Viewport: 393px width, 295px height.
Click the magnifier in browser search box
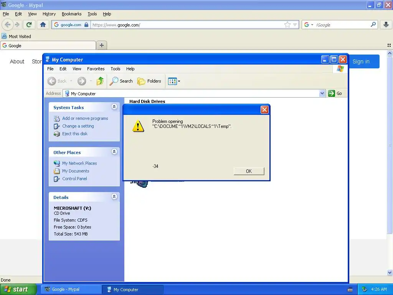pyautogui.click(x=373, y=25)
